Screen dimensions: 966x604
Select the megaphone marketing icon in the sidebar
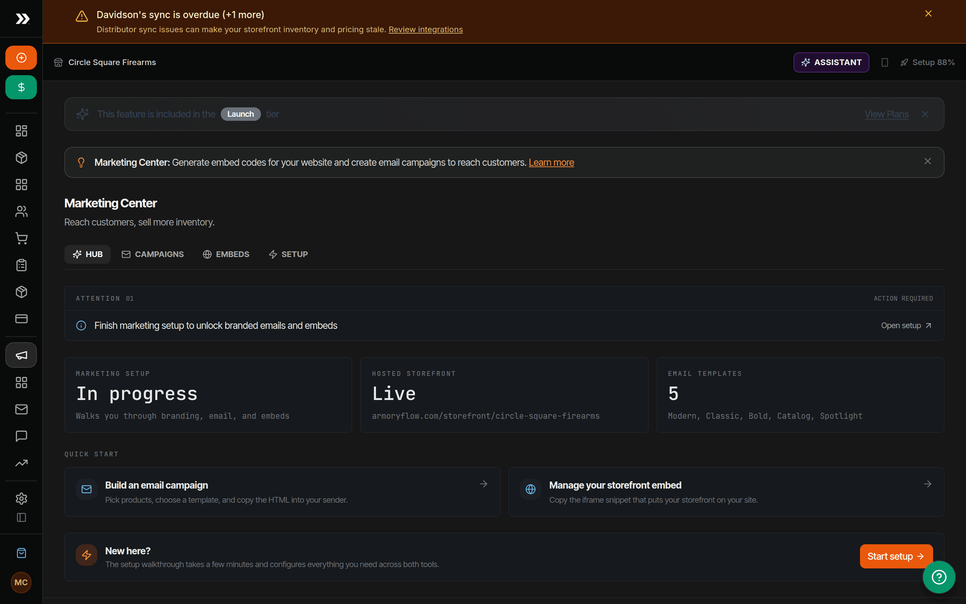[x=21, y=355]
